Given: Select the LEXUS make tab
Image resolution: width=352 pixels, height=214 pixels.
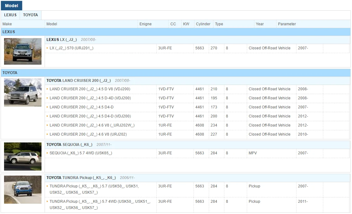Looking at the screenshot, I should pos(10,15).
